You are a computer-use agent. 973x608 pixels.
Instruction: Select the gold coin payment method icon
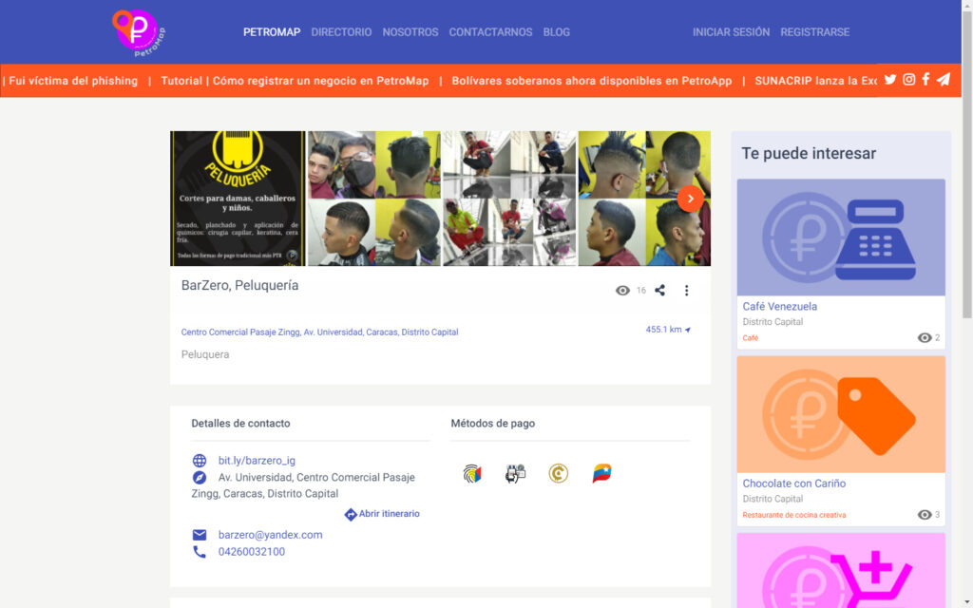(x=559, y=473)
